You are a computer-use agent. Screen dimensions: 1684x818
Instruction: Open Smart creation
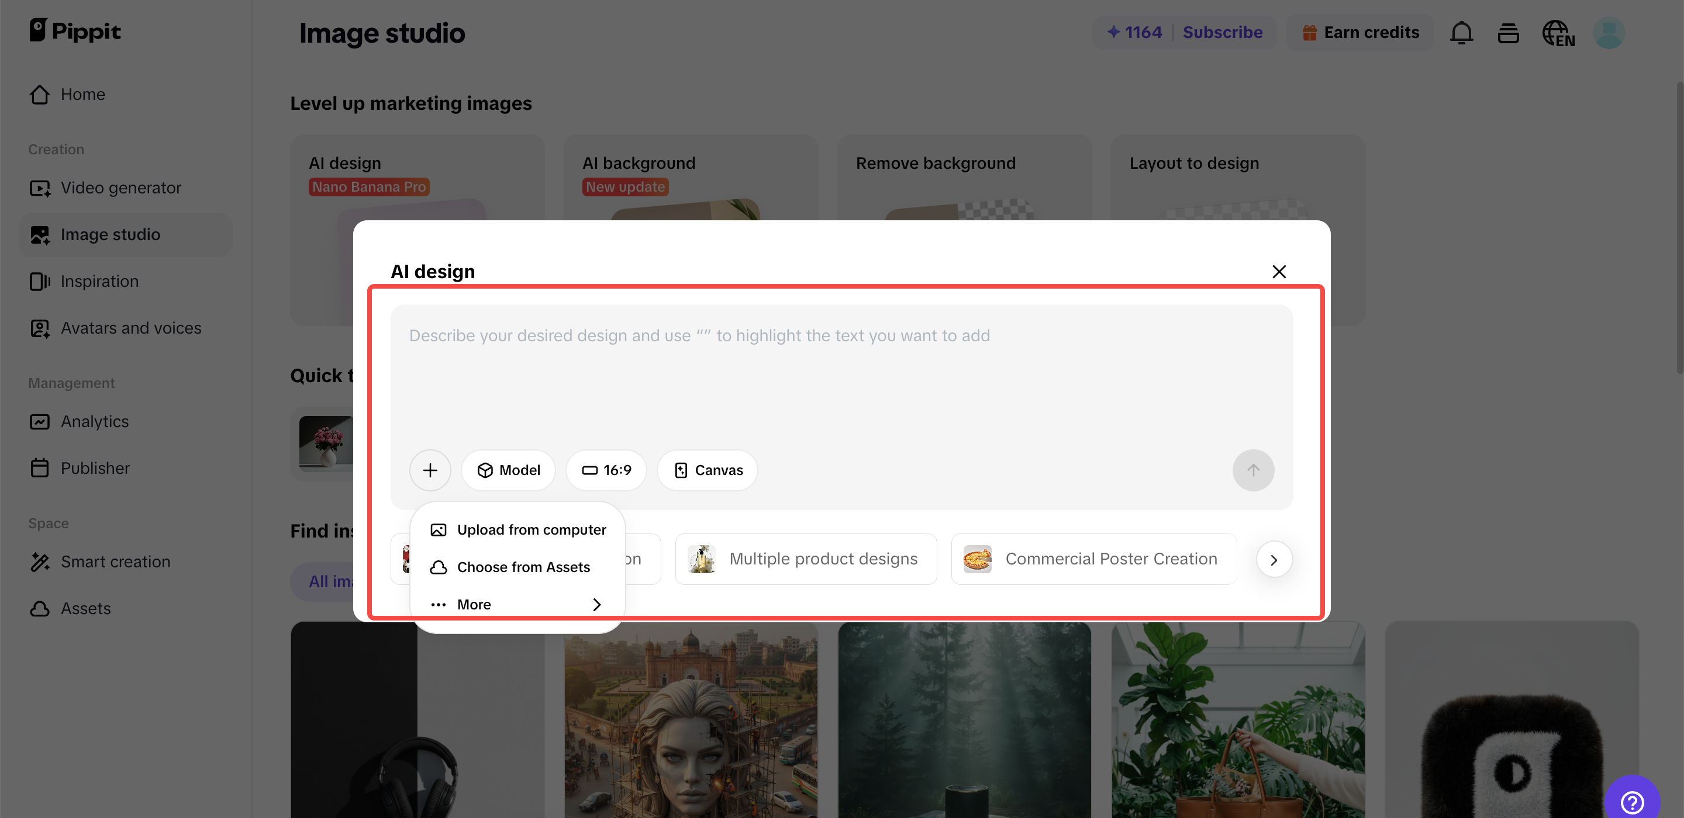click(115, 562)
